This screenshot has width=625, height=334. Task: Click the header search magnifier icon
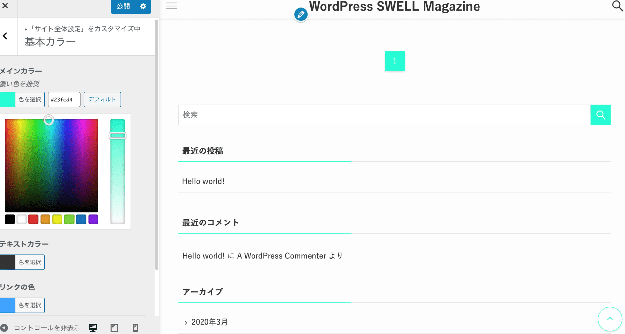[617, 6]
